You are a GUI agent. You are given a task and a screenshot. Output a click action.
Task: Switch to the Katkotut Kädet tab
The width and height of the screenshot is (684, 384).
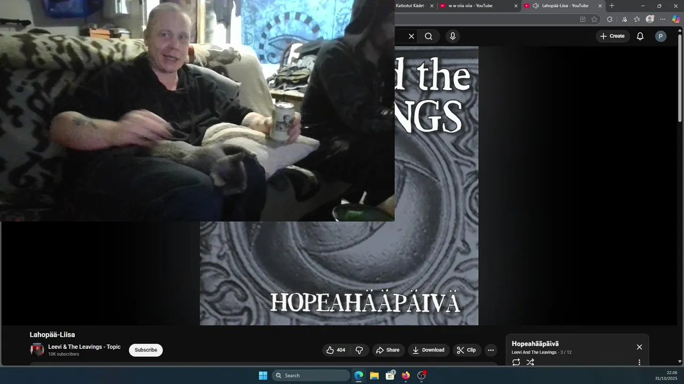tap(411, 6)
